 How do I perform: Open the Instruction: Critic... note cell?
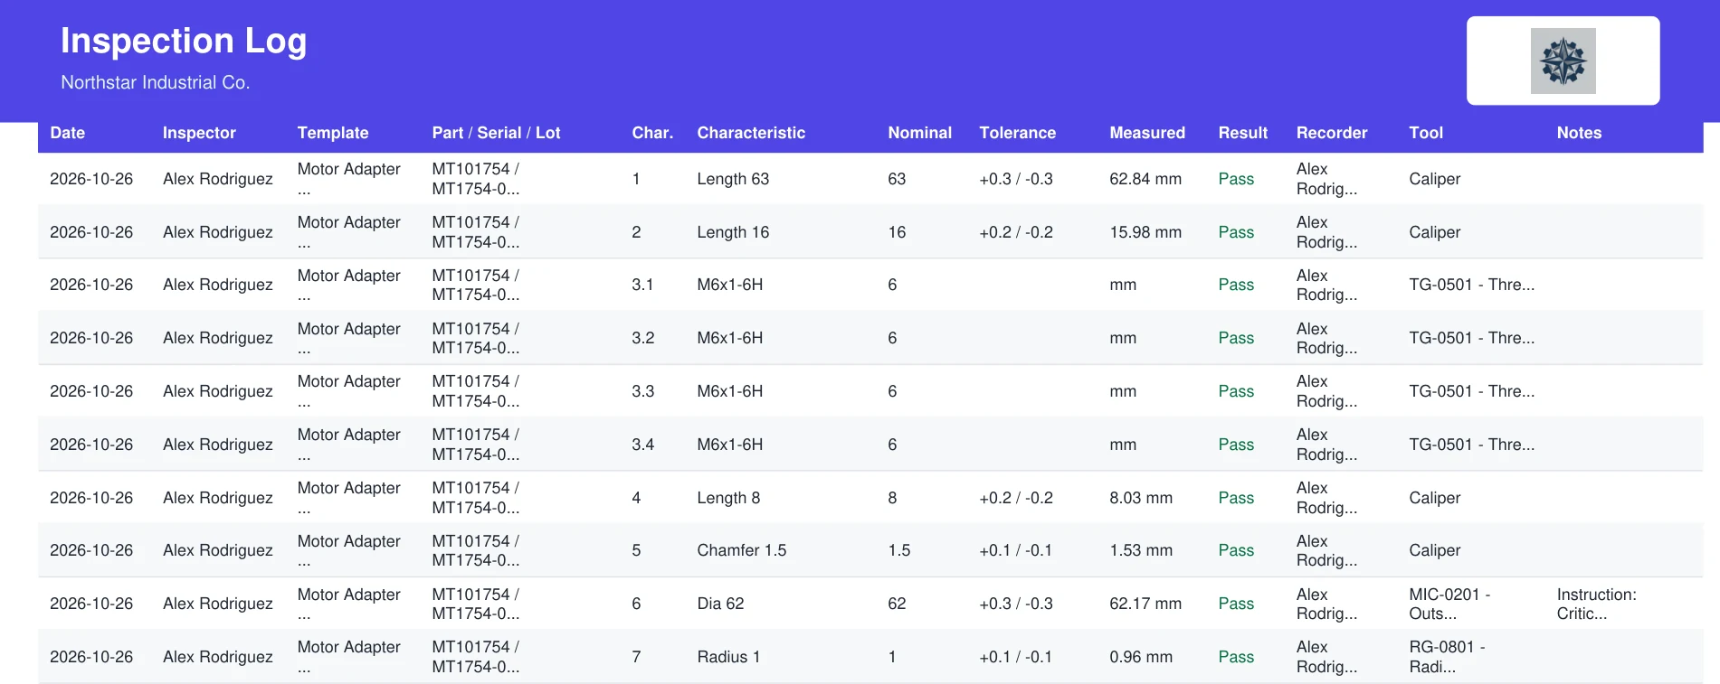[x=1597, y=604]
